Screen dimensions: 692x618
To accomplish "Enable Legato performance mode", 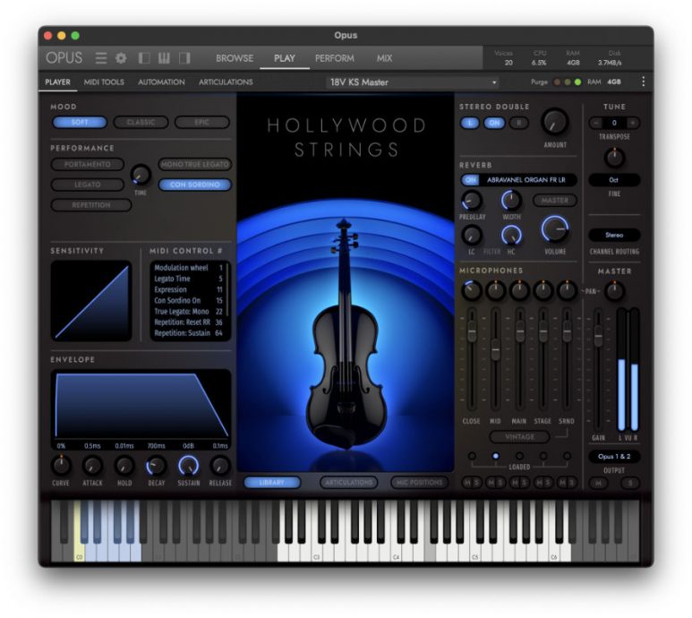I will pyautogui.click(x=88, y=185).
